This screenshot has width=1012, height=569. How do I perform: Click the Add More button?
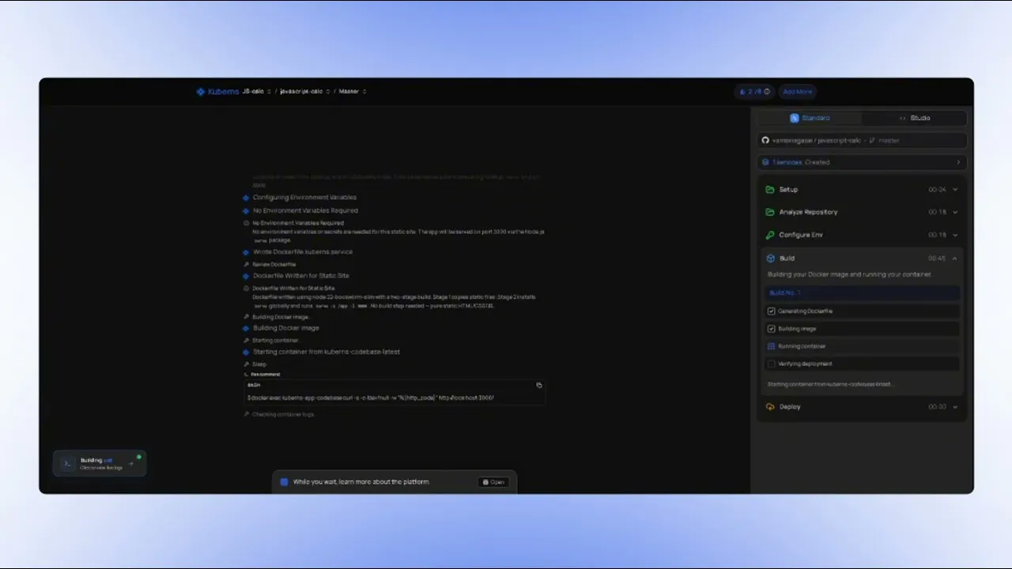pyautogui.click(x=797, y=92)
